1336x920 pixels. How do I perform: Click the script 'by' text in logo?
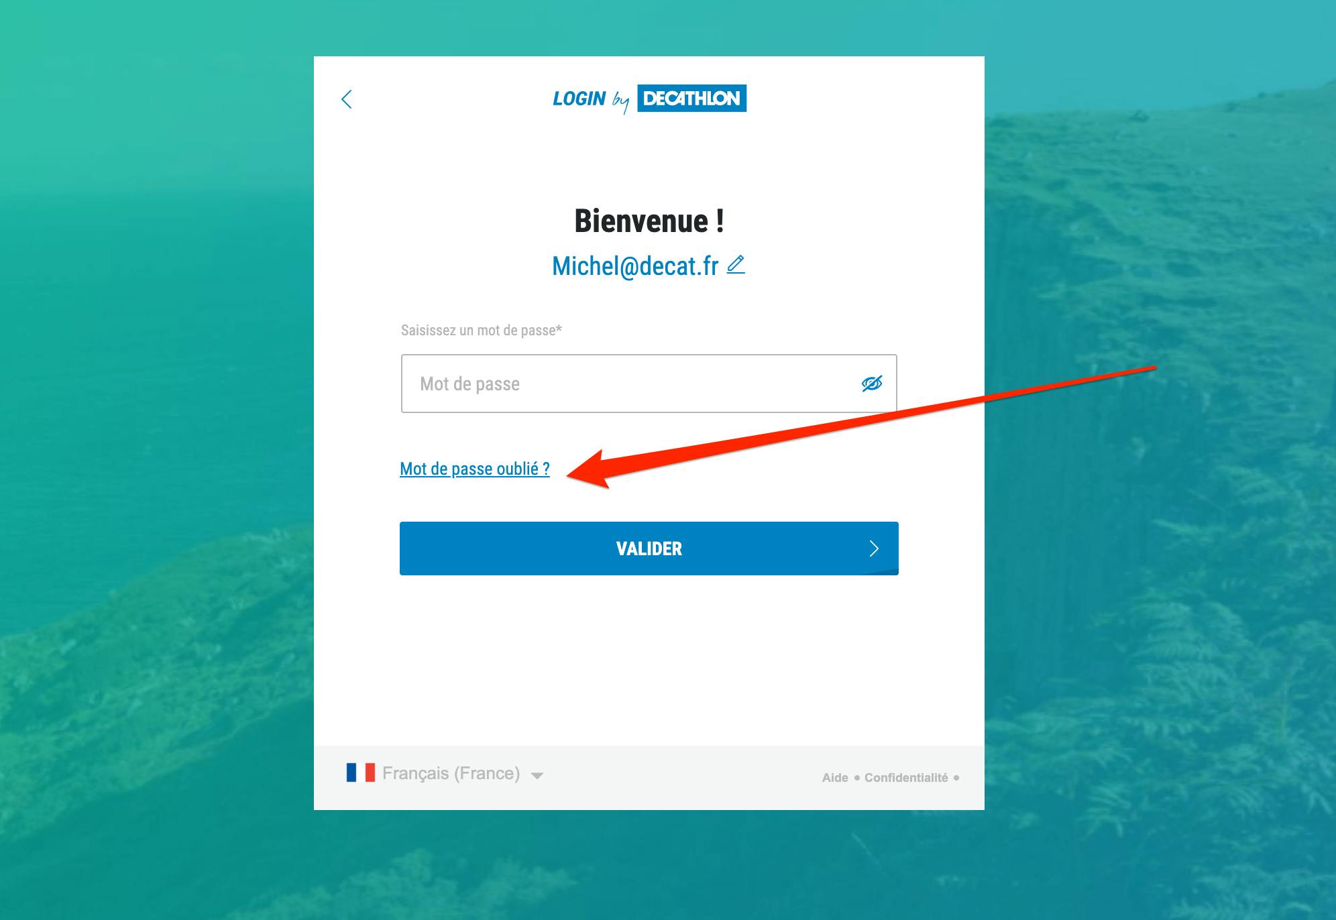pos(620,102)
